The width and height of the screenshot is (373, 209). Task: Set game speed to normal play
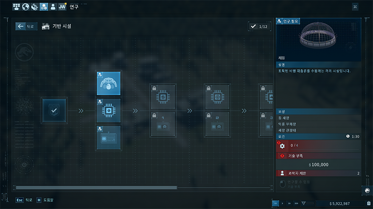(x=283, y=203)
